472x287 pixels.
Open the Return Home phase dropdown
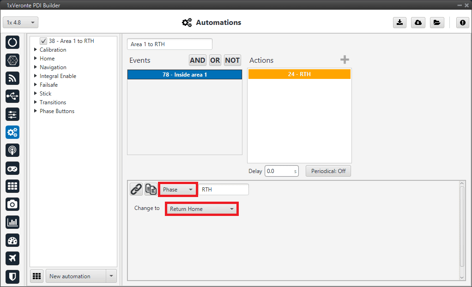pos(202,209)
